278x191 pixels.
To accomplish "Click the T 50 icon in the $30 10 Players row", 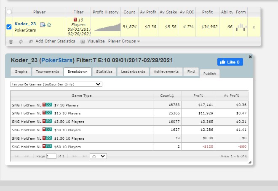I will pos(47,130).
